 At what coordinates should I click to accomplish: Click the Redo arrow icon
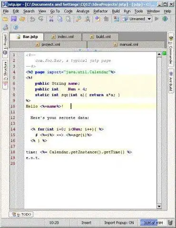[x=41, y=19]
